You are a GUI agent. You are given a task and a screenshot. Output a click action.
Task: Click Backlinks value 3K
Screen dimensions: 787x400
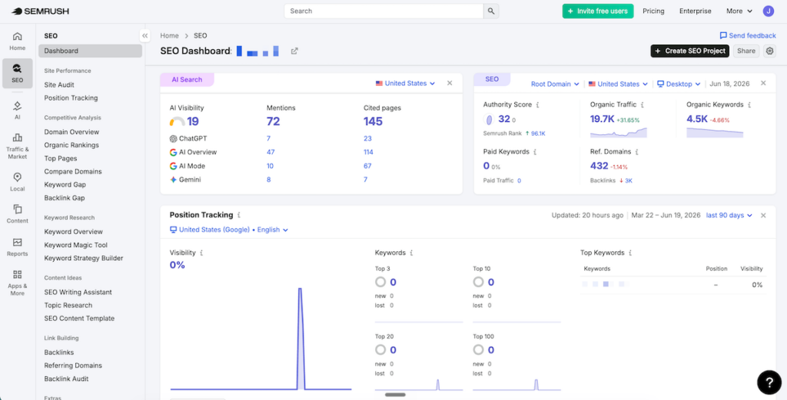(x=629, y=180)
